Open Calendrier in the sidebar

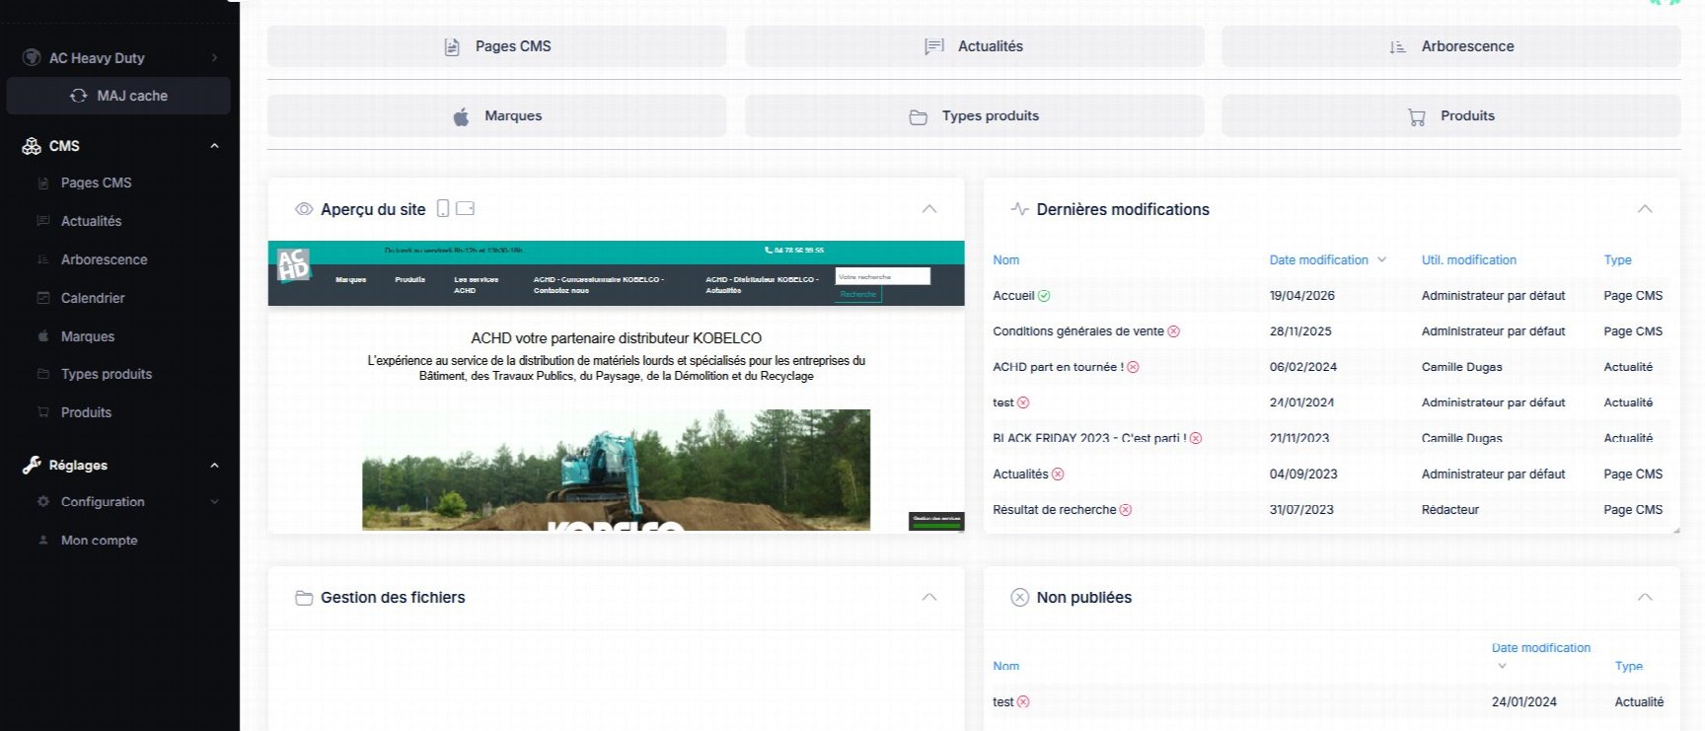[93, 298]
